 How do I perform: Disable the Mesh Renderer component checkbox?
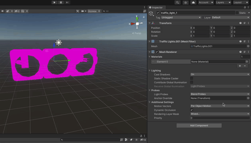click(157, 52)
